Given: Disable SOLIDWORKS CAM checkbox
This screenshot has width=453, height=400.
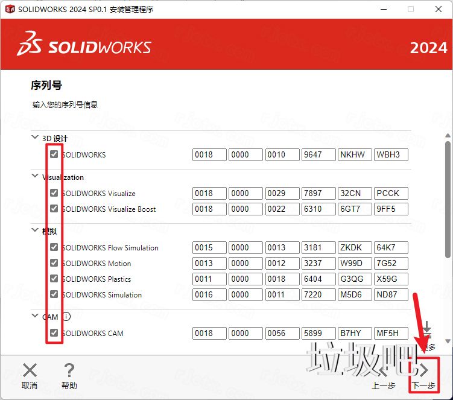Looking at the screenshot, I should pos(54,332).
